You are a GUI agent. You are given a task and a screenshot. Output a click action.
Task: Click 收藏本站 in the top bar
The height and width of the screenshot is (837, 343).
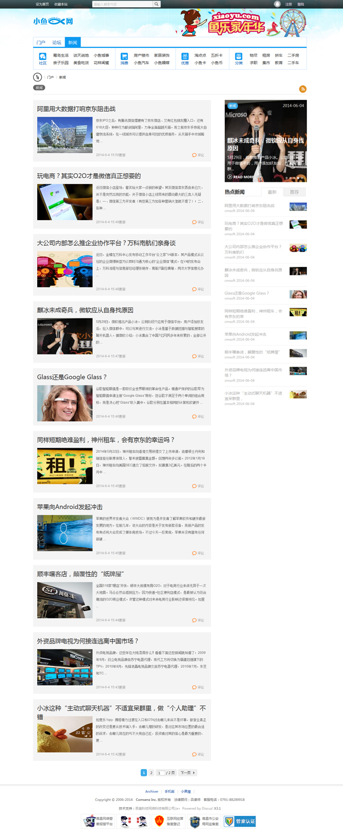click(61, 4)
